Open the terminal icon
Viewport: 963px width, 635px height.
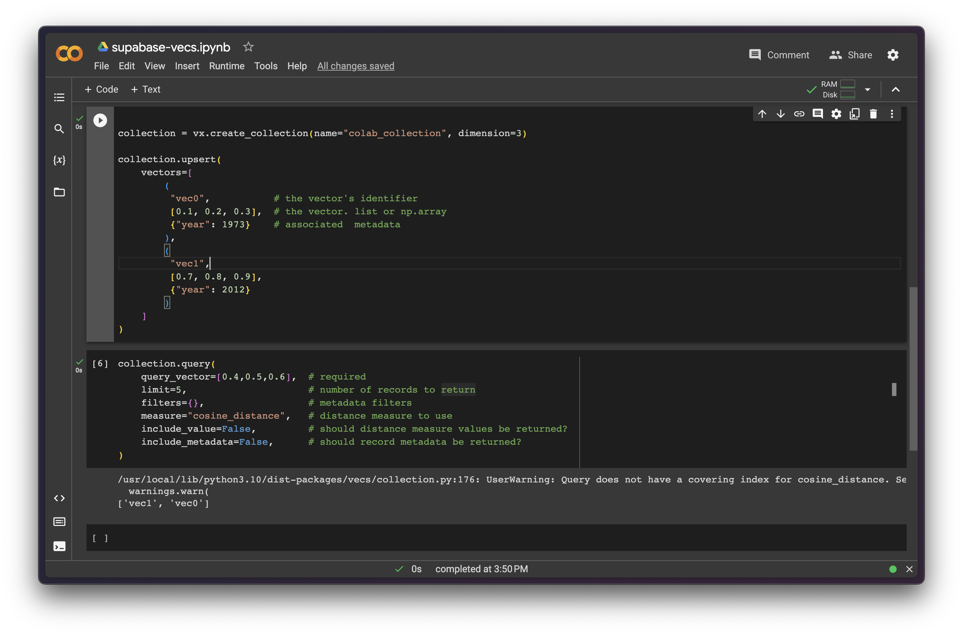(x=59, y=546)
